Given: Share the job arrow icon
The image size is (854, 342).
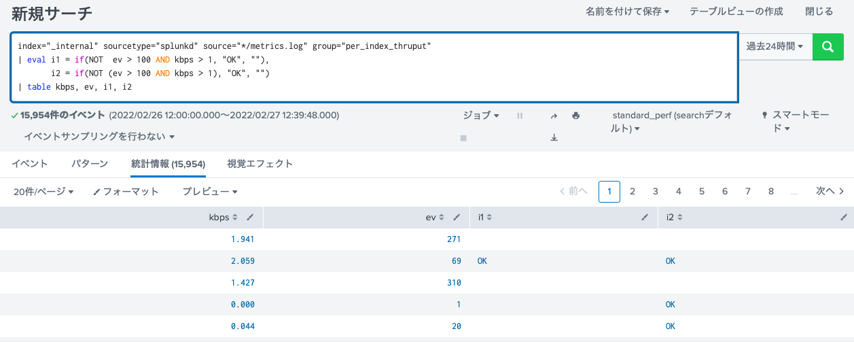Looking at the screenshot, I should tap(554, 116).
